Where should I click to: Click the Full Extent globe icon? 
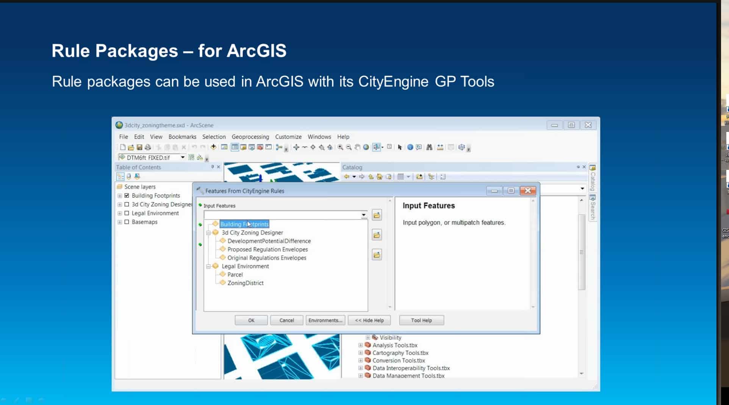point(366,147)
